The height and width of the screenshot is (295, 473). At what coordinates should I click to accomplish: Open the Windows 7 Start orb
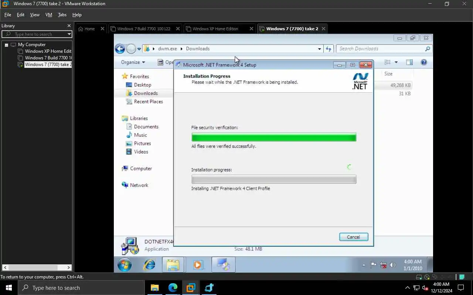point(125,265)
